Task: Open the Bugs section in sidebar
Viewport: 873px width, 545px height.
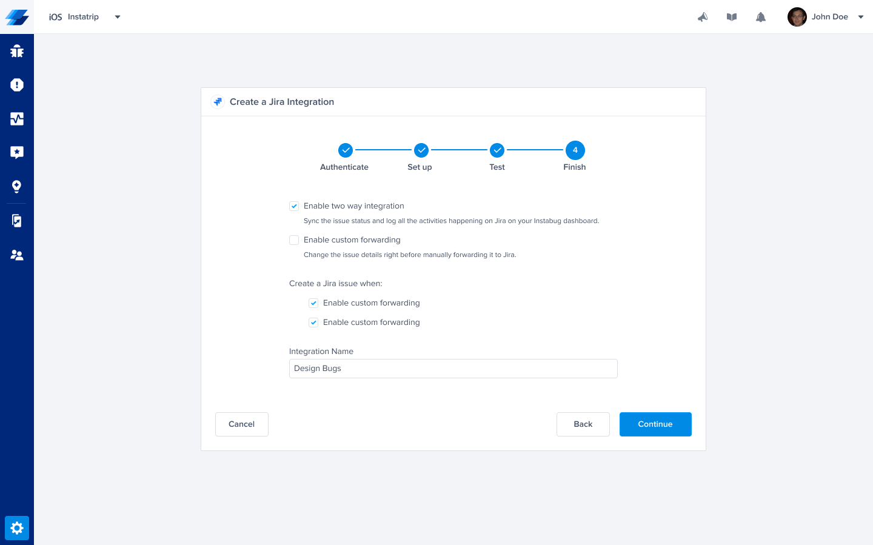Action: click(17, 51)
